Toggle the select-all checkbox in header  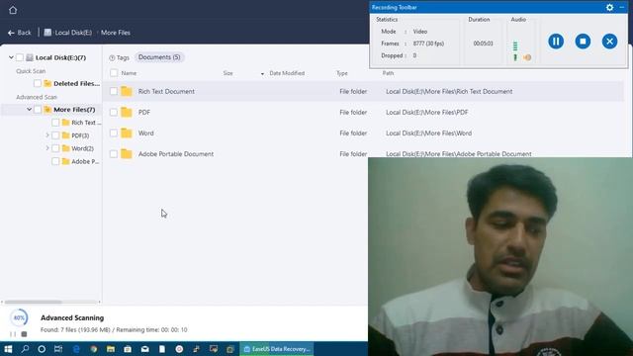coord(114,73)
